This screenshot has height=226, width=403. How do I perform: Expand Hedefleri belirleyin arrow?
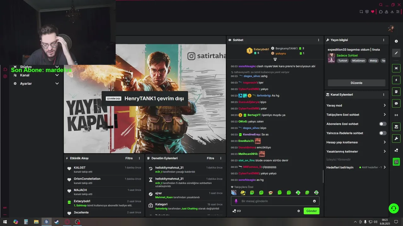[384, 167]
